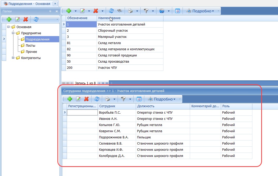Image resolution: width=278 pixels, height=176 pixels.
Task: Click the red delete X in the Папки panel
Action: [x=25, y=19]
